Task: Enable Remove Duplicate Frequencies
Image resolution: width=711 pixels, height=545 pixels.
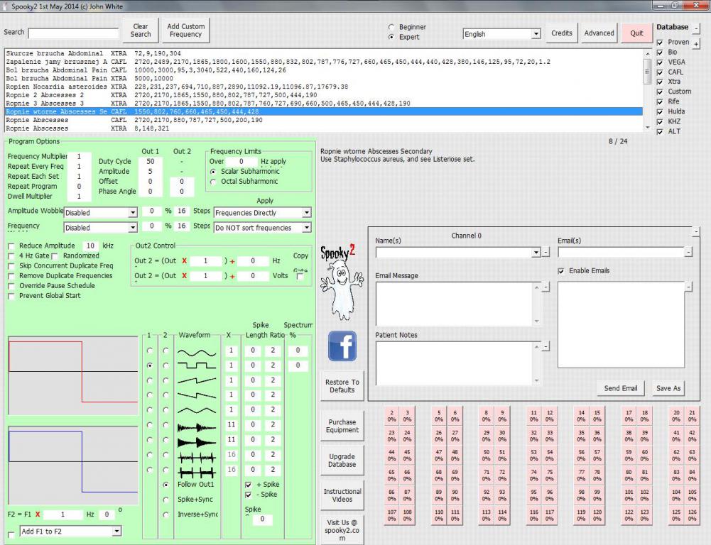Action: (x=11, y=276)
